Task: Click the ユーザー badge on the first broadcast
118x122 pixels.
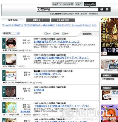Action: 4,43
